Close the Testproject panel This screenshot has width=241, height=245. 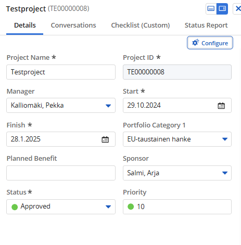[x=238, y=9]
